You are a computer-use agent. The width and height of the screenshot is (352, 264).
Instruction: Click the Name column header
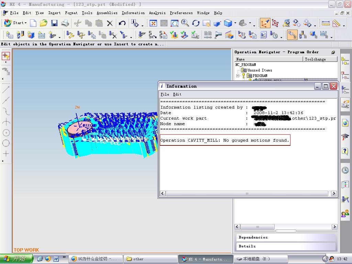tap(269, 59)
